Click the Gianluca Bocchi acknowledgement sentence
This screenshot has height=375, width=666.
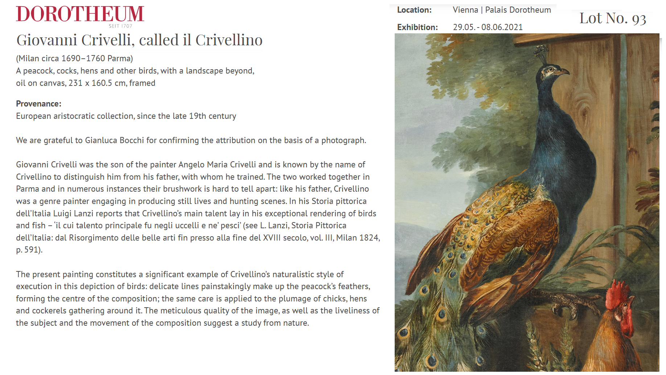(x=191, y=140)
